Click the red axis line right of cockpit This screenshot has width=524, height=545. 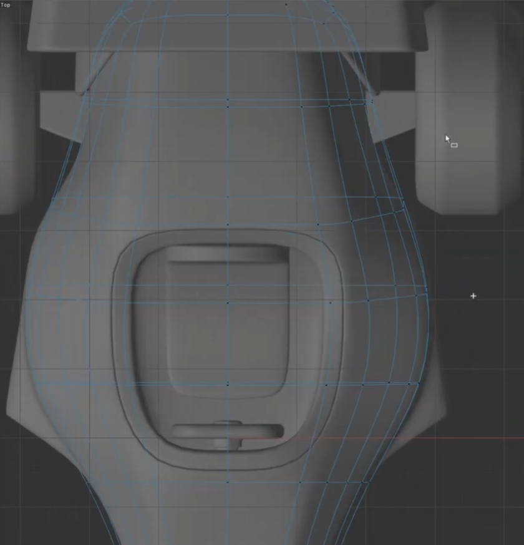point(405,437)
